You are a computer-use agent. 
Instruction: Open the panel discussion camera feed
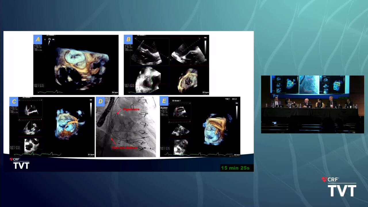point(313,104)
